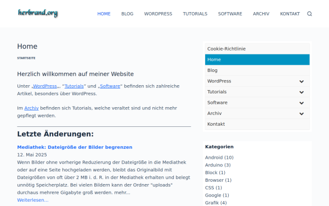
Task: Open Blog in sidebar menu
Action: (257, 70)
